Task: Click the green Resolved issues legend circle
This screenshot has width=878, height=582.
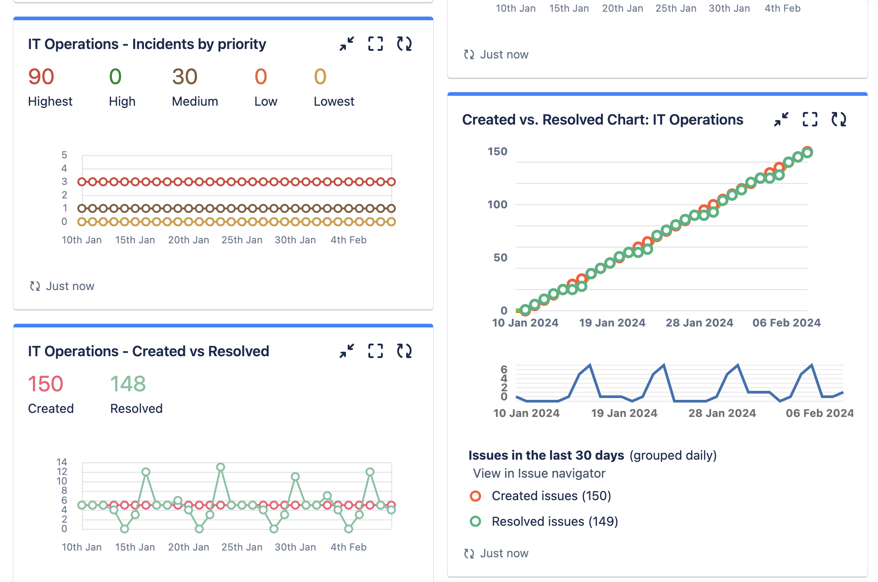Action: point(475,521)
